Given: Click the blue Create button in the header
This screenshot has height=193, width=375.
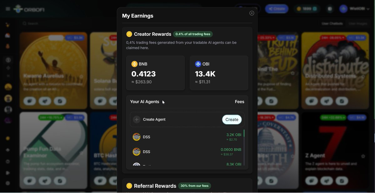Looking at the screenshot, I should (x=277, y=9).
